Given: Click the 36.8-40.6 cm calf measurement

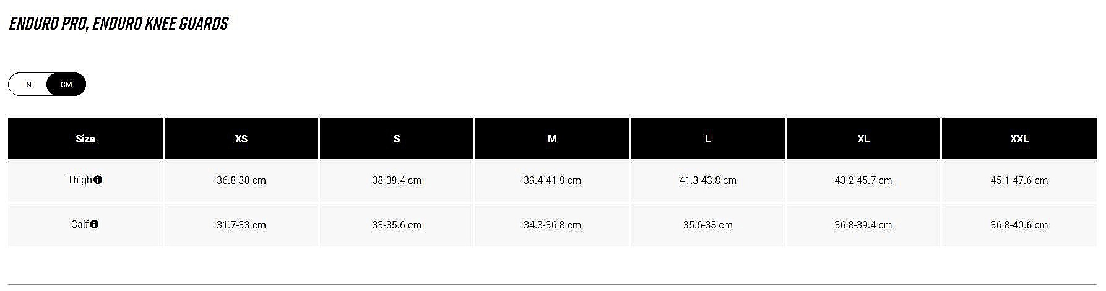Looking at the screenshot, I should (x=1019, y=225).
